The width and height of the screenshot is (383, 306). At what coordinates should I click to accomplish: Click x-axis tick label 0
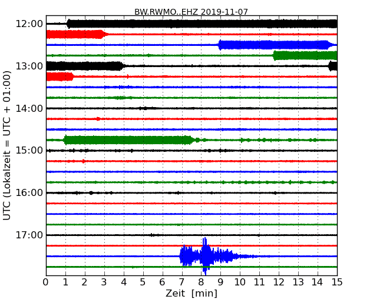(x=46, y=282)
